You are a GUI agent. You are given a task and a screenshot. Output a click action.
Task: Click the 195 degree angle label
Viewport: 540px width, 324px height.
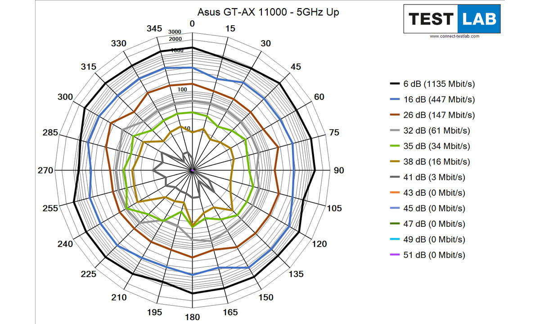pyautogui.click(x=155, y=312)
